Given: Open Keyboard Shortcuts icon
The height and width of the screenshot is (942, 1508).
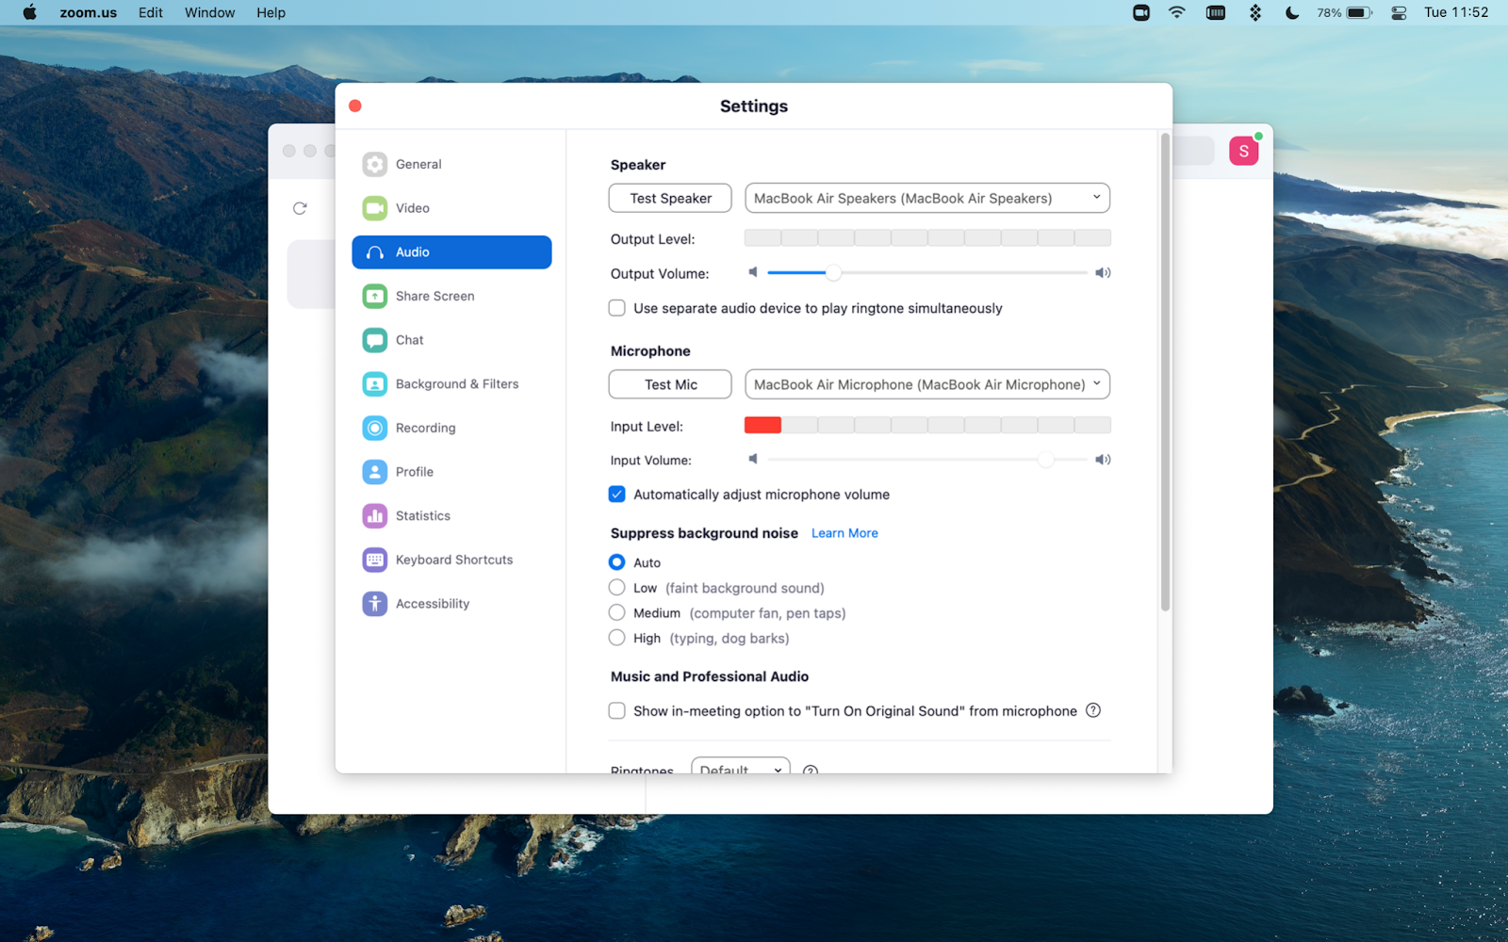Looking at the screenshot, I should (374, 560).
